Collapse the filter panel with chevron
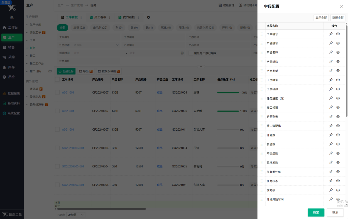This screenshot has height=219, width=348. (x=201, y=66)
